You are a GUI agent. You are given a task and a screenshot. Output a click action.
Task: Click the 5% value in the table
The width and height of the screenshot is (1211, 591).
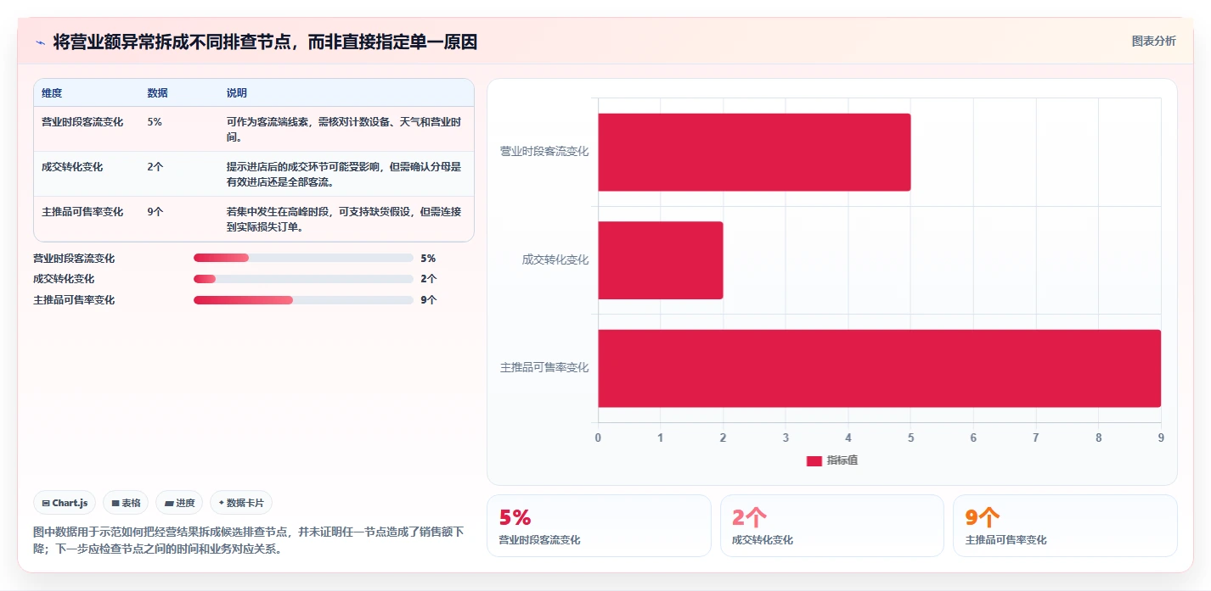click(155, 122)
